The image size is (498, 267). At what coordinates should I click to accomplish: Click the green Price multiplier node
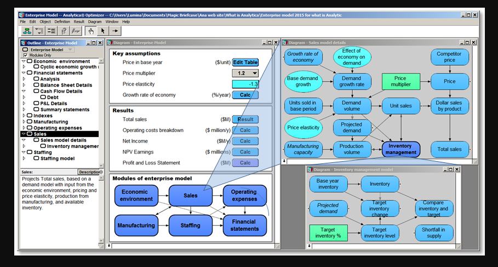tap(400, 82)
